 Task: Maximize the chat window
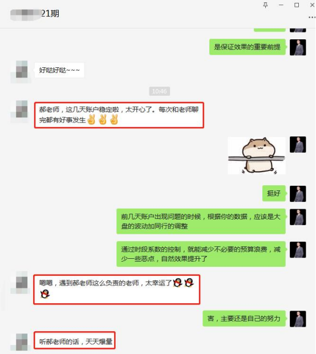point(297,5)
